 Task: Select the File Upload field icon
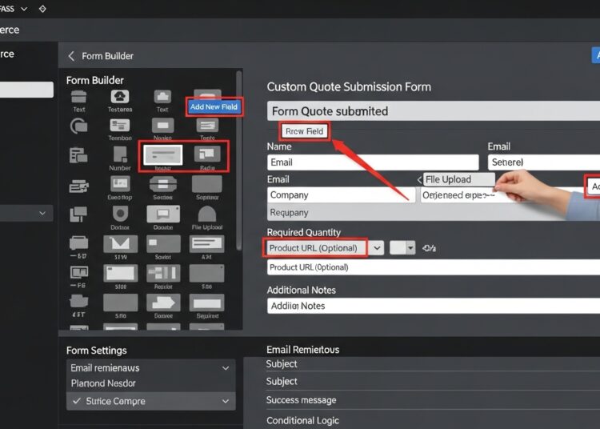[206, 214]
